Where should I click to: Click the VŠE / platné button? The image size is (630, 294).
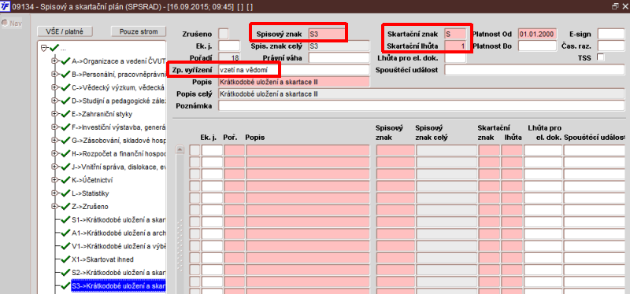[x=65, y=31]
